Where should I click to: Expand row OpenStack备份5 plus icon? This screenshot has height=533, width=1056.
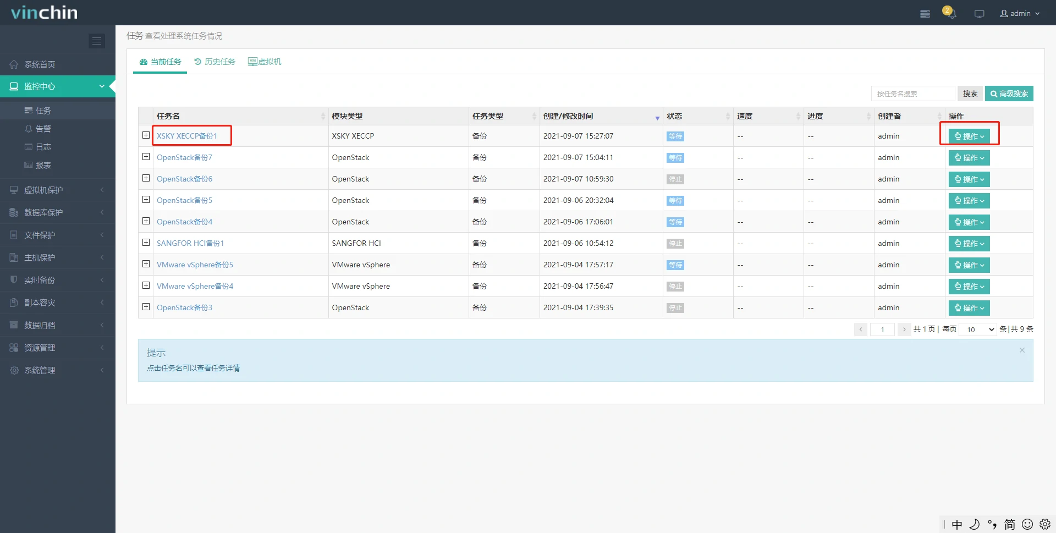click(146, 200)
